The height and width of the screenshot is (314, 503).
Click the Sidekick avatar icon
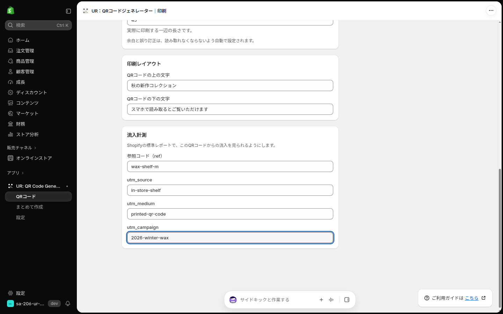tap(233, 300)
